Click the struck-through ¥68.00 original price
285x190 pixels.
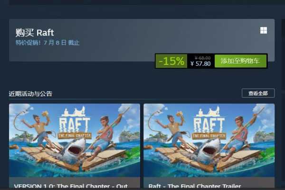(203, 58)
